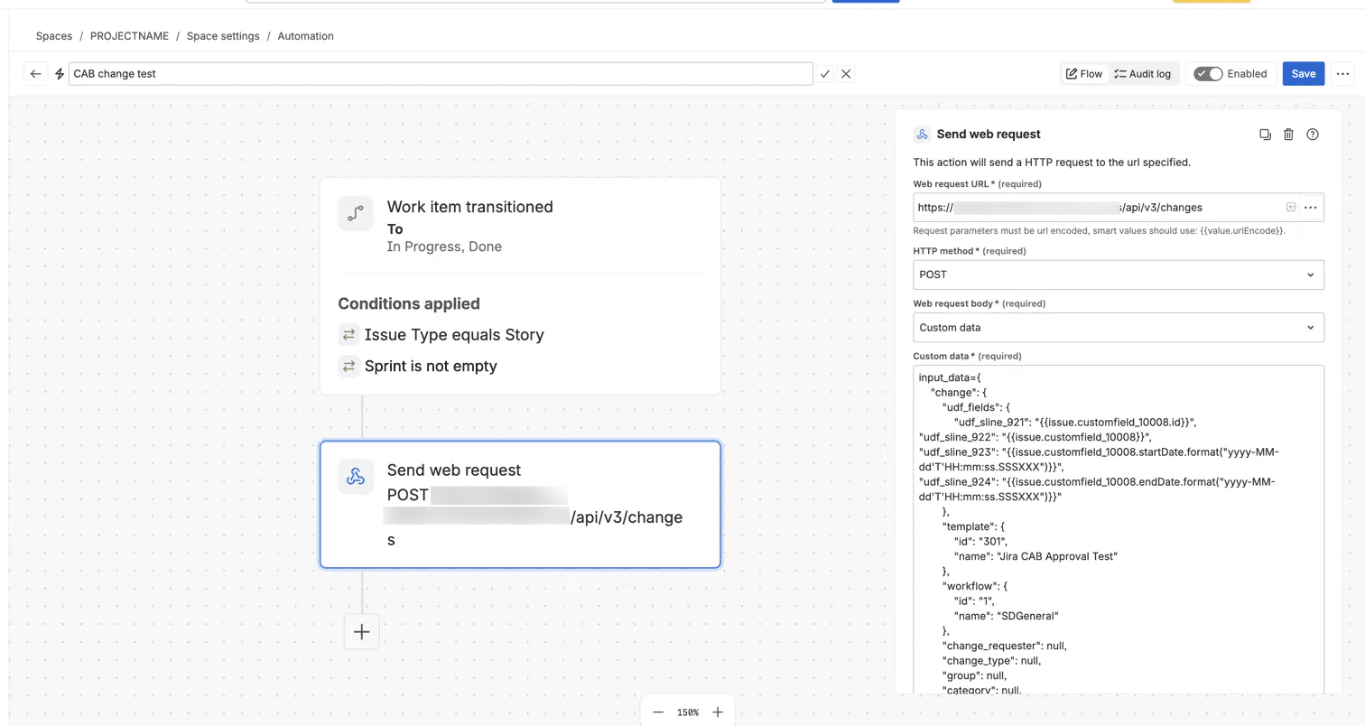Open the Web request body dropdown
Viewport: 1365px width, 726px height.
coord(1119,328)
